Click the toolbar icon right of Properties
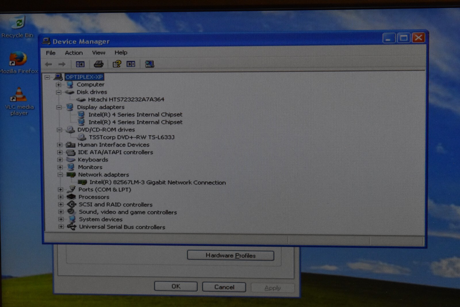 [131, 64]
